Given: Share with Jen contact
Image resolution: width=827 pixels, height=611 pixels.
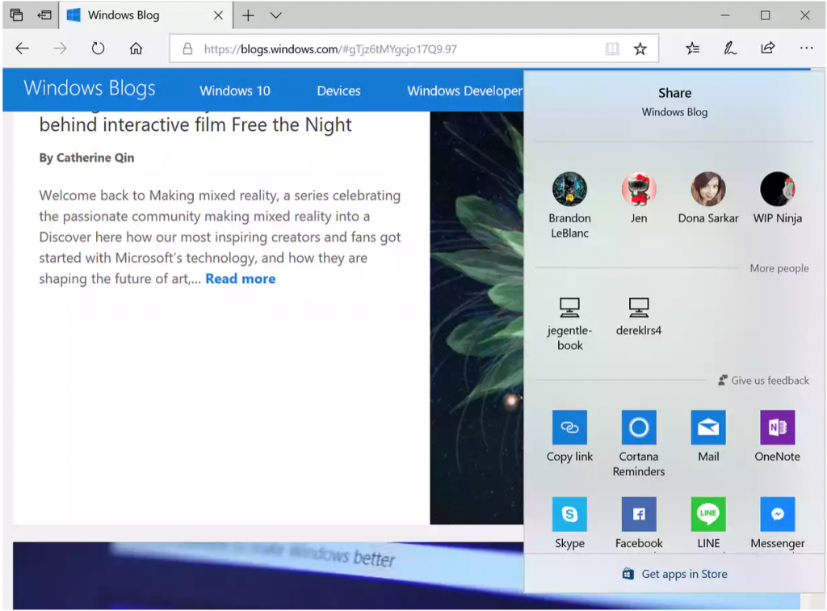Looking at the screenshot, I should coord(639,198).
